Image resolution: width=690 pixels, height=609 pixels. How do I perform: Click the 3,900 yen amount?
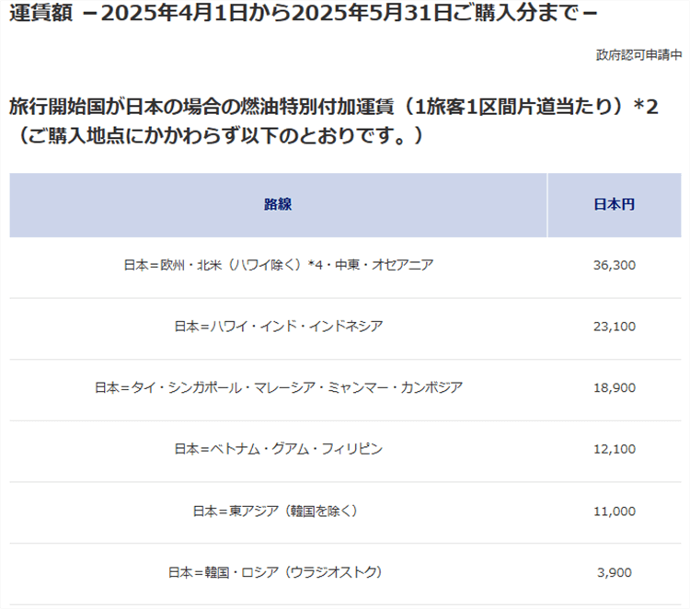click(615, 572)
